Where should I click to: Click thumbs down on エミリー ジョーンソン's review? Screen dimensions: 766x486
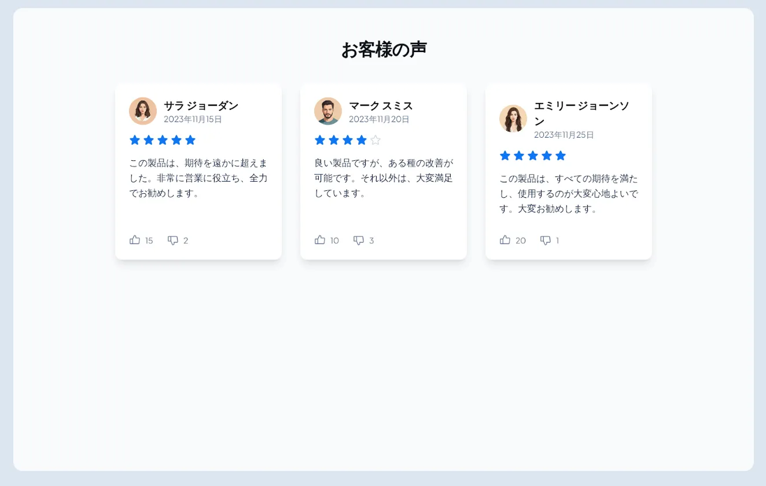click(x=546, y=241)
